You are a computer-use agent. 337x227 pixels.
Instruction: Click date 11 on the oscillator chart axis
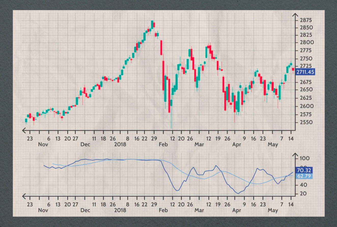(94, 204)
